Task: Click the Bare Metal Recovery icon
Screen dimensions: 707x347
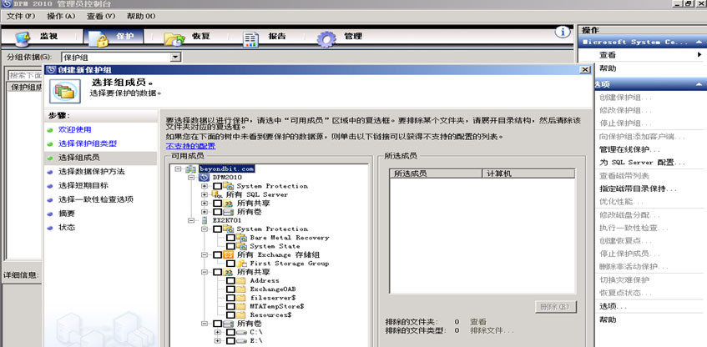Action: 243,238
